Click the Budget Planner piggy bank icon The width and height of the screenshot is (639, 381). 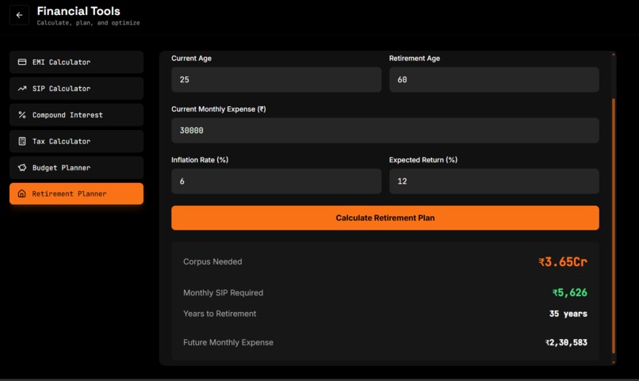[x=22, y=167]
